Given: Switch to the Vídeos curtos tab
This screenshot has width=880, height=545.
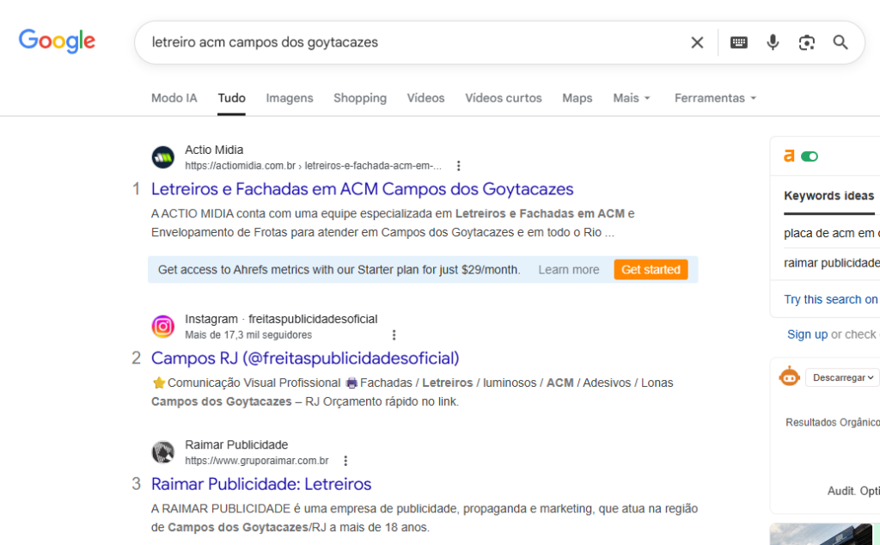Looking at the screenshot, I should pos(504,98).
